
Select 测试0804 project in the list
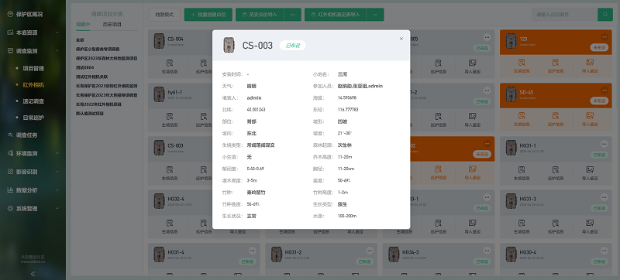84,67
